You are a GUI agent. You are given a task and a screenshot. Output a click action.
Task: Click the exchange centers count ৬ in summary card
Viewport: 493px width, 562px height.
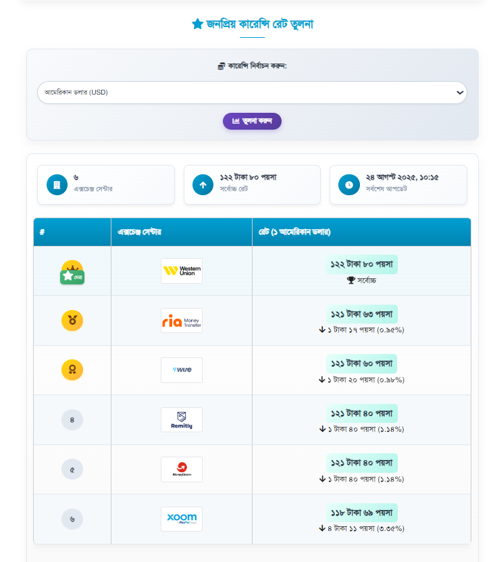[x=76, y=178]
